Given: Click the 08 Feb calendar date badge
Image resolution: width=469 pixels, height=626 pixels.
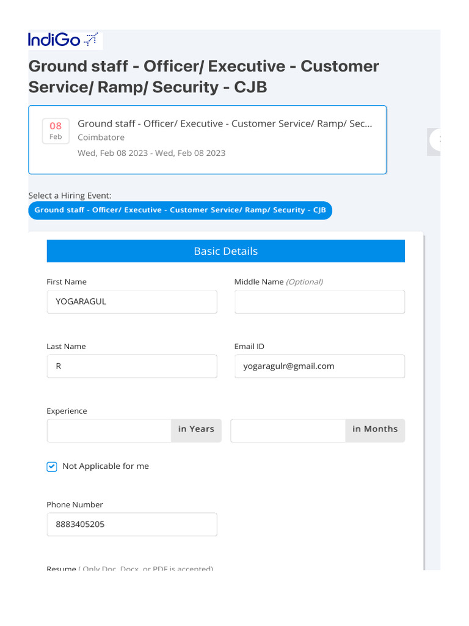Looking at the screenshot, I should 56,131.
